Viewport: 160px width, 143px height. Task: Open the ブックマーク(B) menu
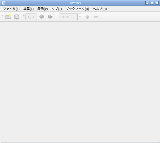(x=77, y=9)
